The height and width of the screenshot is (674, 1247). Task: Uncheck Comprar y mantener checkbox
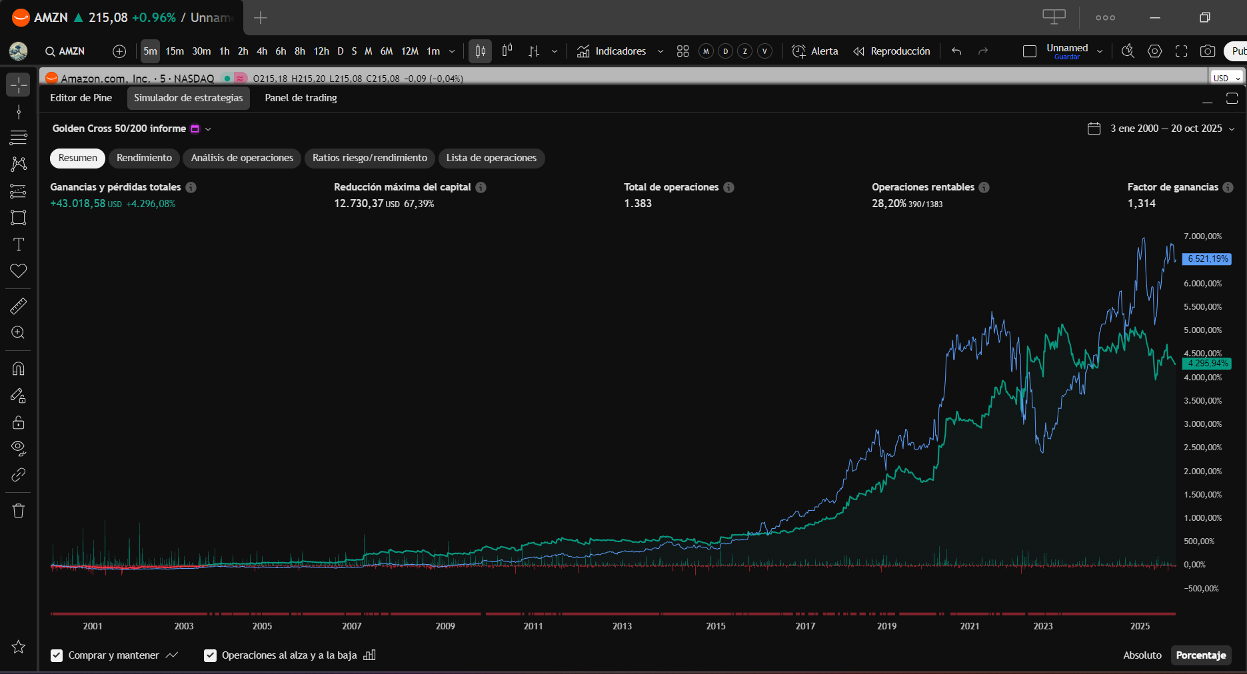(57, 655)
